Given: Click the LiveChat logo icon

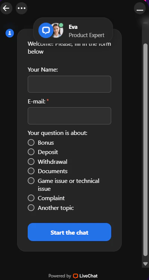Looking at the screenshot, I should [76, 276].
